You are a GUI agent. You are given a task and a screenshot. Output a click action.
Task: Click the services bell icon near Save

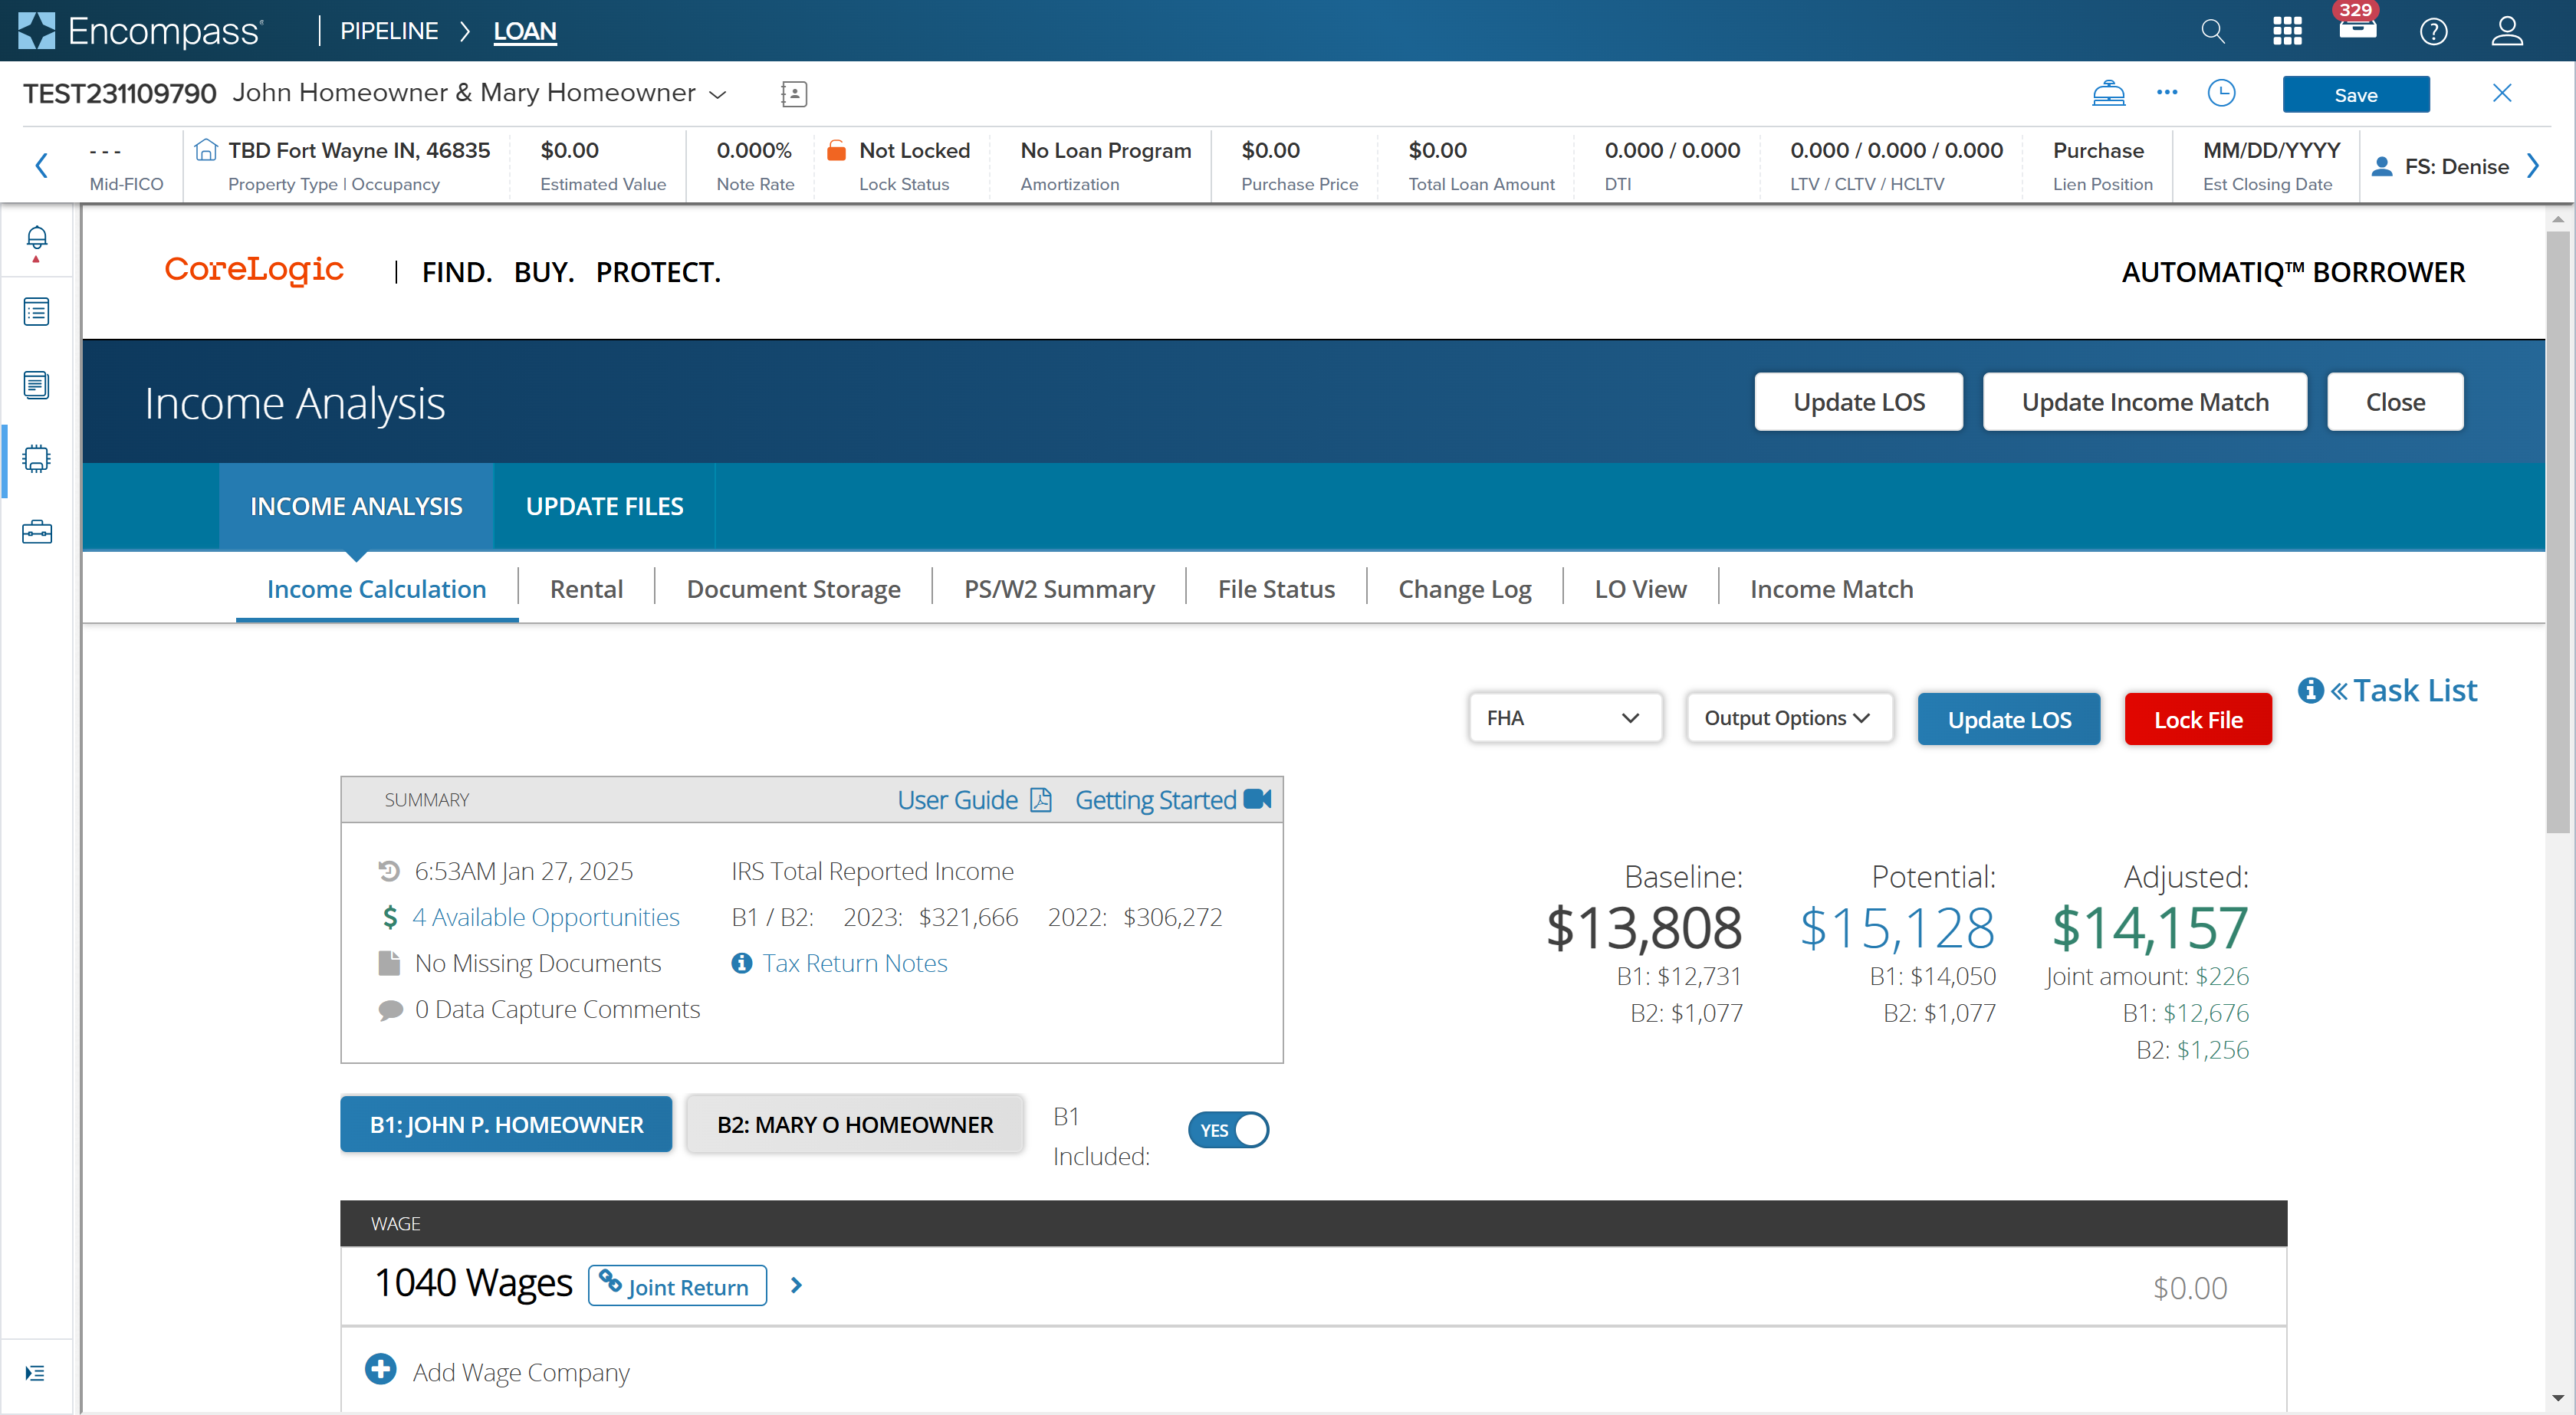(2108, 93)
